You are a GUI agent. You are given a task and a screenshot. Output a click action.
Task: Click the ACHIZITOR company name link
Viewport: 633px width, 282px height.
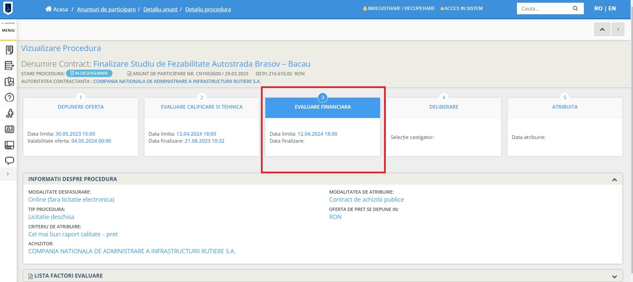[132, 251]
